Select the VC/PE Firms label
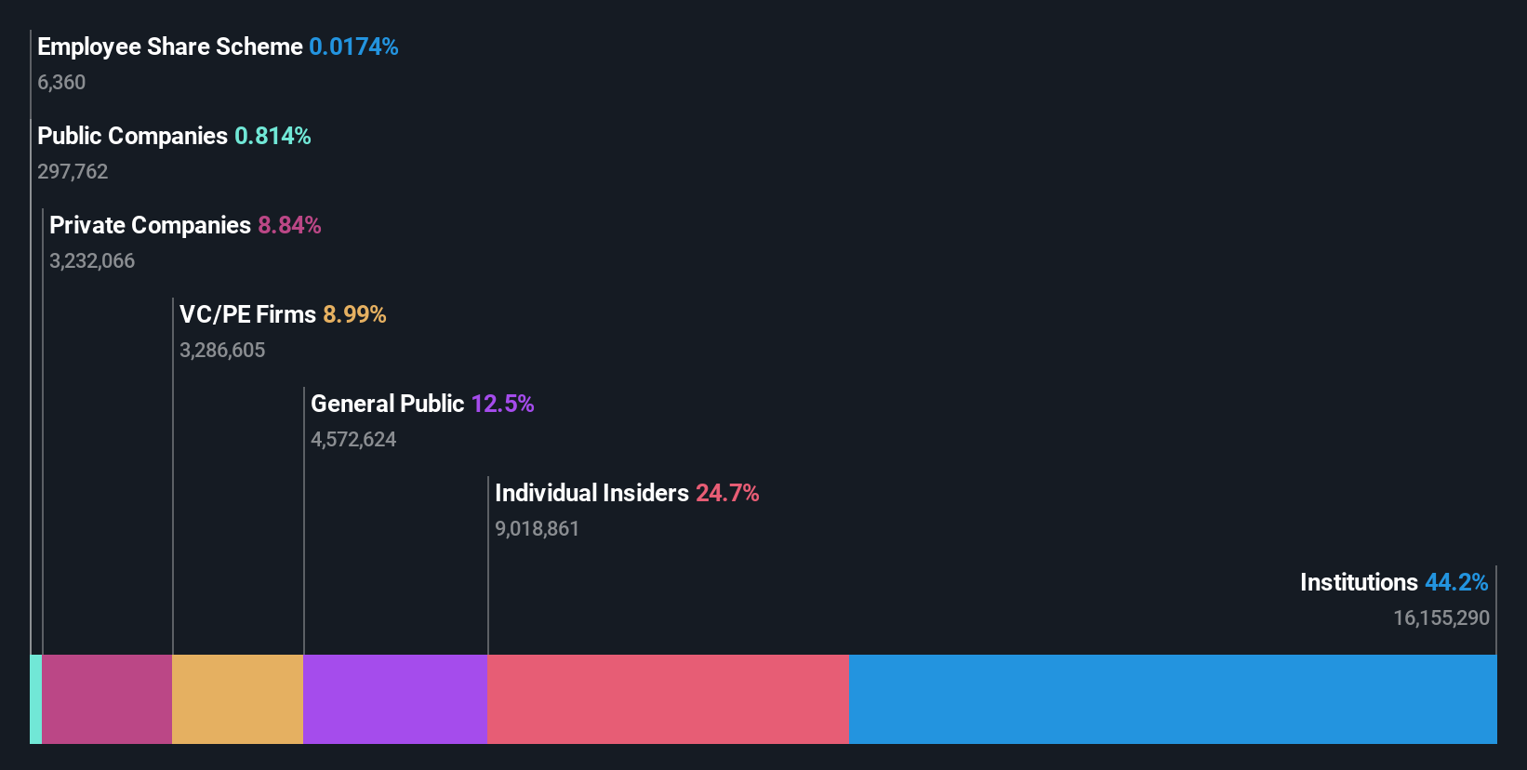Viewport: 1527px width, 770px height. click(x=247, y=314)
